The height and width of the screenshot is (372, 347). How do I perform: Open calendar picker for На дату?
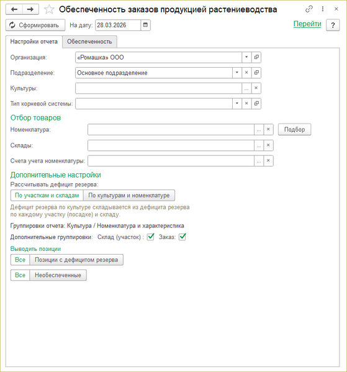pos(145,25)
